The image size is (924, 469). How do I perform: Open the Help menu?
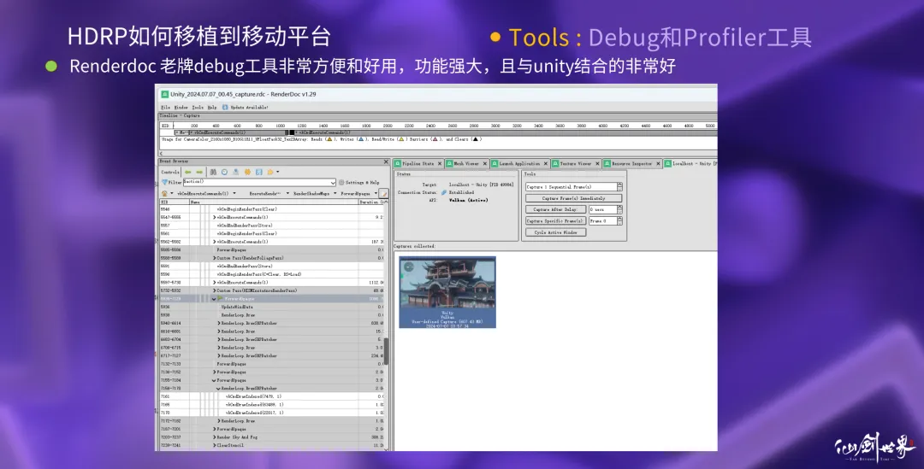coord(212,108)
